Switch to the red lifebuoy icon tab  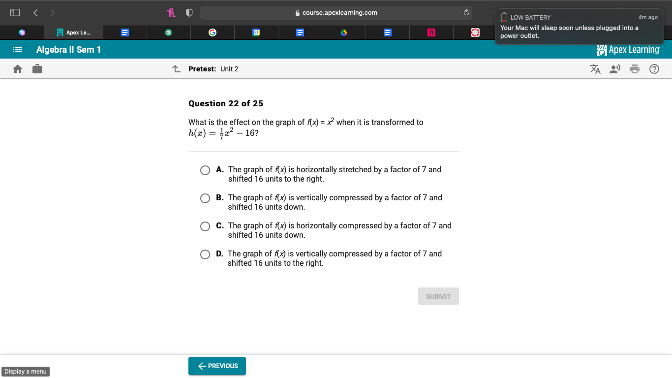[475, 32]
